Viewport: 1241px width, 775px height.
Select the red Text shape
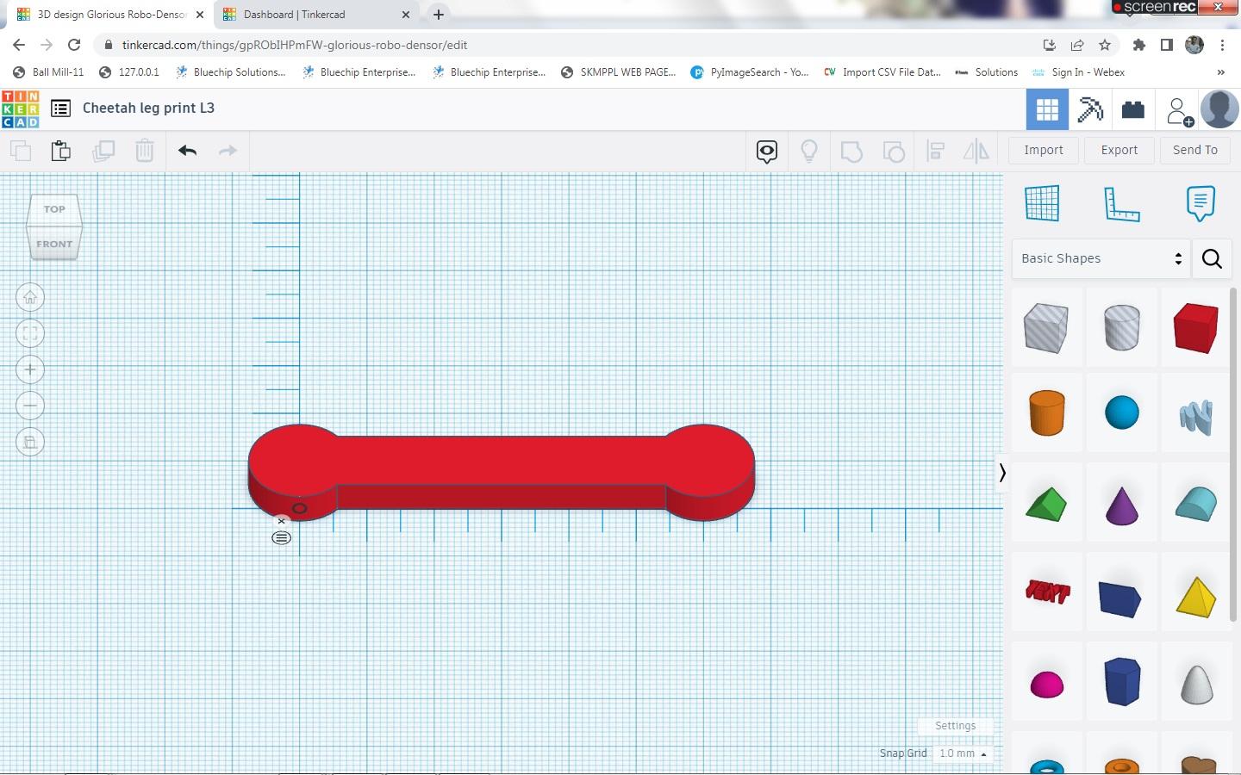tap(1047, 592)
